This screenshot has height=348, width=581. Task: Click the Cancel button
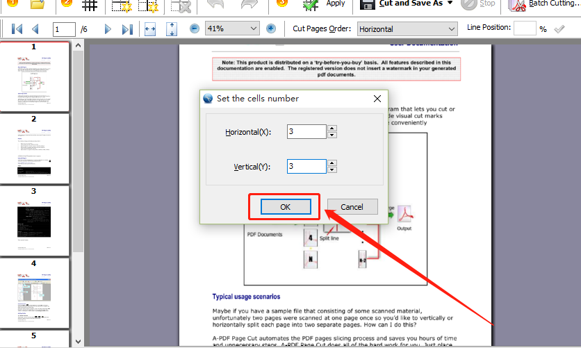pyautogui.click(x=352, y=207)
